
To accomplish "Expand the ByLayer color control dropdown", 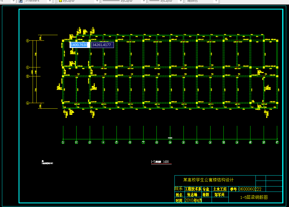I will [x=97, y=1].
